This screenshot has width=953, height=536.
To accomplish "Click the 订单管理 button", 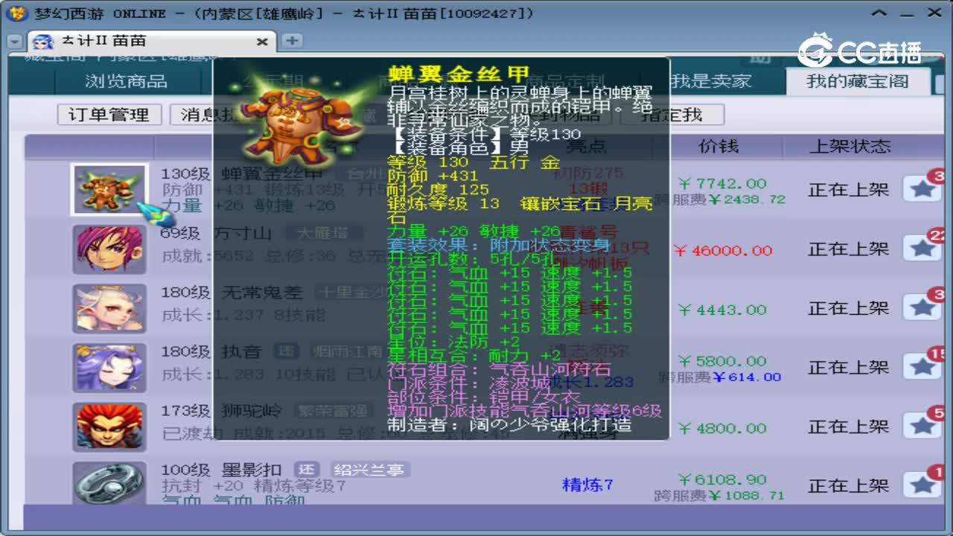I will click(x=109, y=115).
